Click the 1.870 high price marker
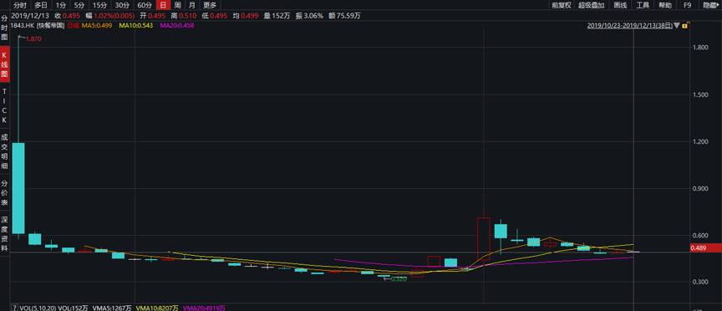 click(x=33, y=39)
